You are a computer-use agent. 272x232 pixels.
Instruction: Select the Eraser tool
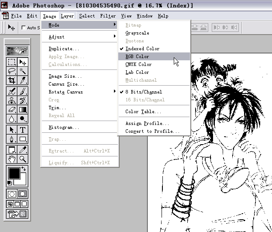click(x=12, y=110)
